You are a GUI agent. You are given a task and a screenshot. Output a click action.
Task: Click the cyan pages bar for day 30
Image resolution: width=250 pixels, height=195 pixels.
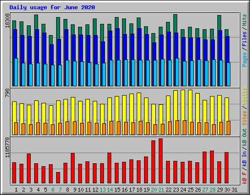[229, 74]
